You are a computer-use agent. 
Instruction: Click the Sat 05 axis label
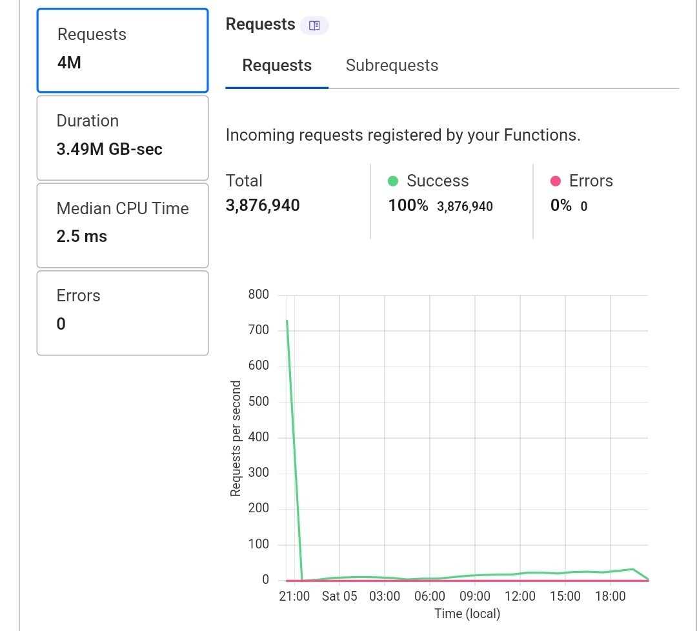pyautogui.click(x=339, y=596)
